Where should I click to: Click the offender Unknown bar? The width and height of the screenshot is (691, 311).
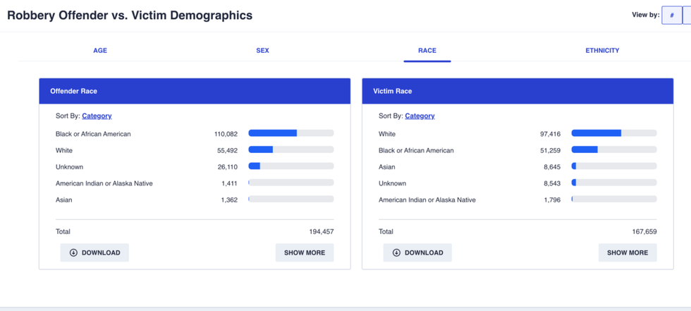[x=291, y=166]
